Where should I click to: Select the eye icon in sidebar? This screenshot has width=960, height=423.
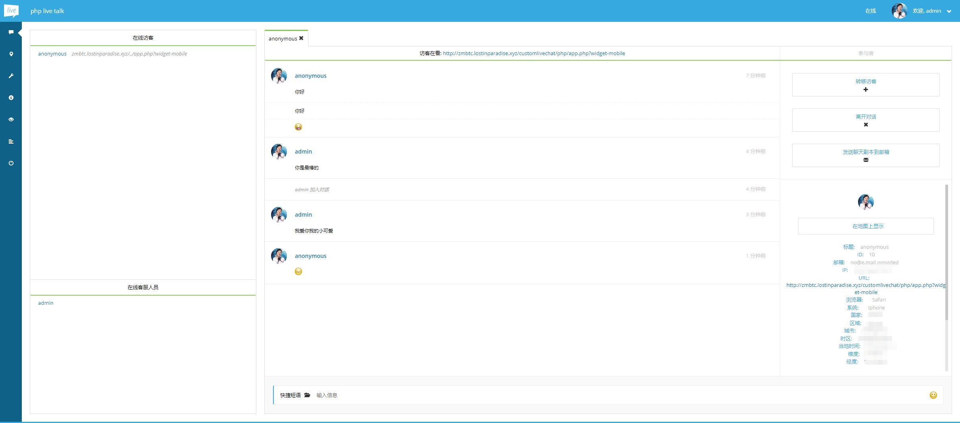click(x=11, y=119)
